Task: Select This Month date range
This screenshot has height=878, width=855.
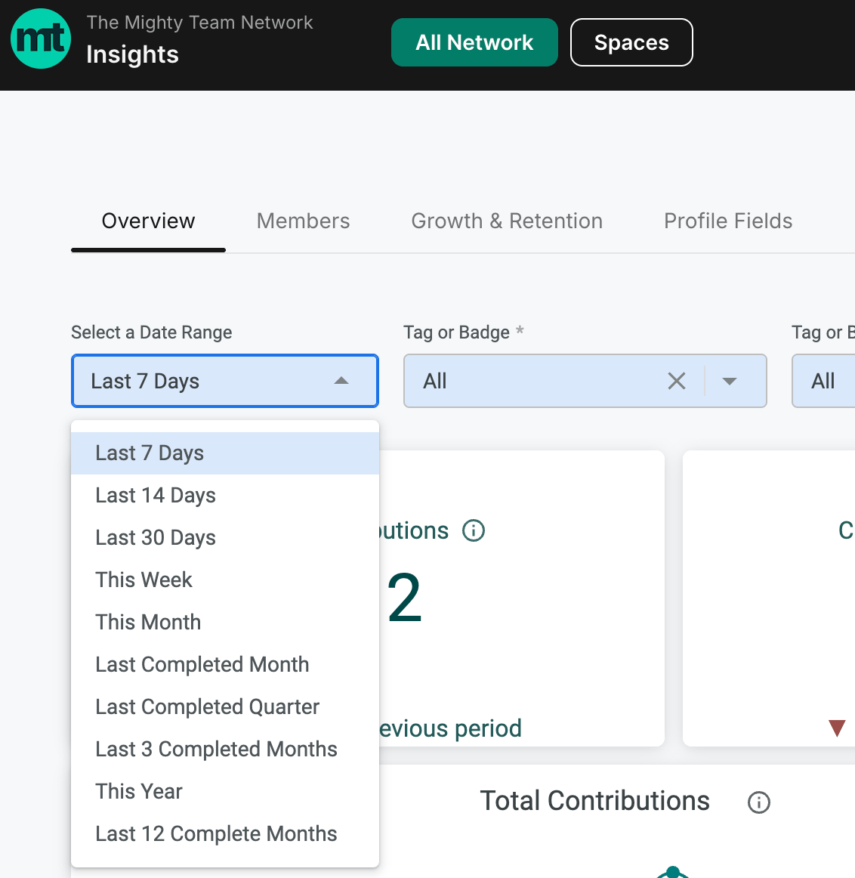Action: coord(225,622)
